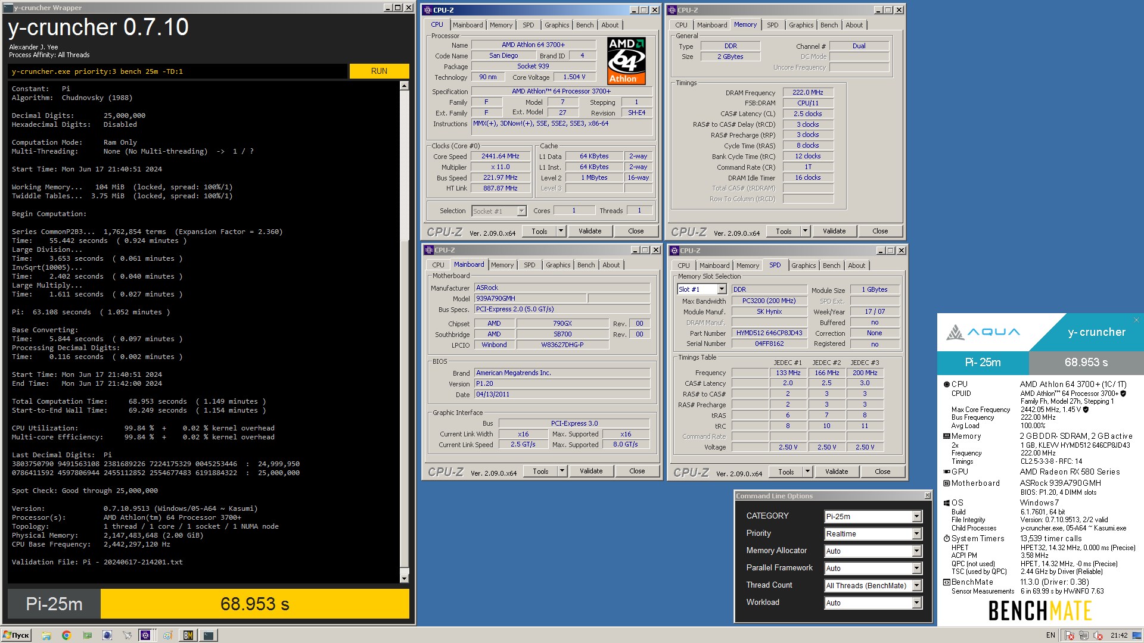Click the verified shield beside CPUID name
Image resolution: width=1144 pixels, height=643 pixels.
pos(1123,394)
